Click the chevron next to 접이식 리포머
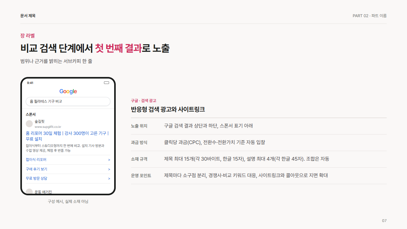The width and height of the screenshot is (407, 229). 109,160
